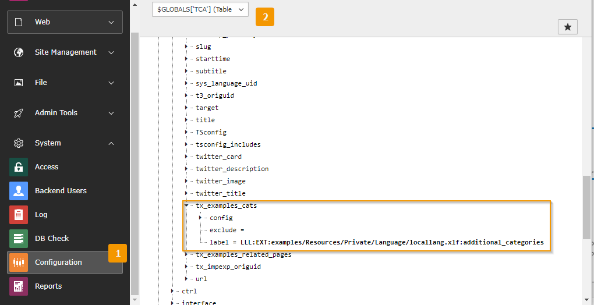Expand the config node under tx_examples_cats

click(200, 218)
